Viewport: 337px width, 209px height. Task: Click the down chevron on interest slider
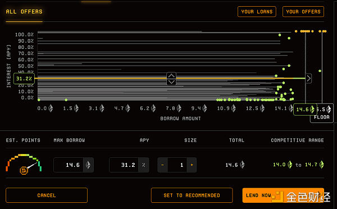[x=171, y=81]
